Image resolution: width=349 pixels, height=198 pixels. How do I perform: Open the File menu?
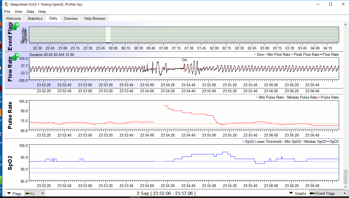click(x=7, y=12)
